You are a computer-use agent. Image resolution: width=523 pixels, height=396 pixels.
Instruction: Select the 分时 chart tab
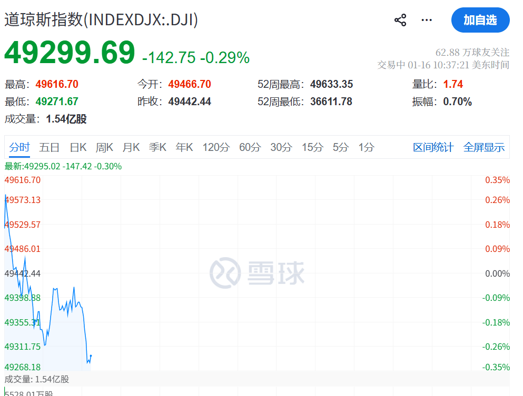[x=19, y=147]
